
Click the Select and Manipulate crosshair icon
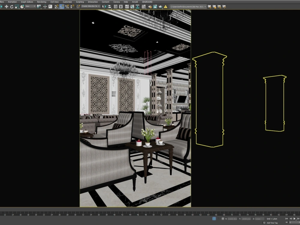pos(45,7)
